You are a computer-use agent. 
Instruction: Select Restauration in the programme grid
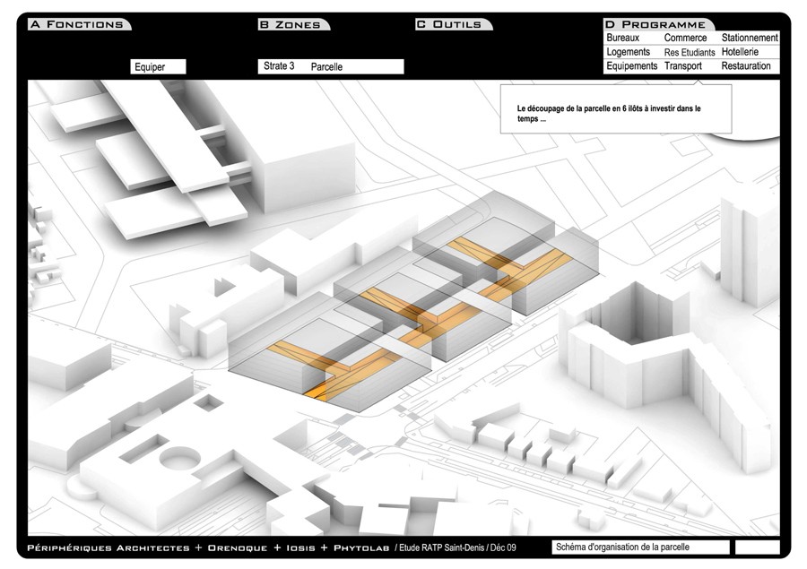746,65
